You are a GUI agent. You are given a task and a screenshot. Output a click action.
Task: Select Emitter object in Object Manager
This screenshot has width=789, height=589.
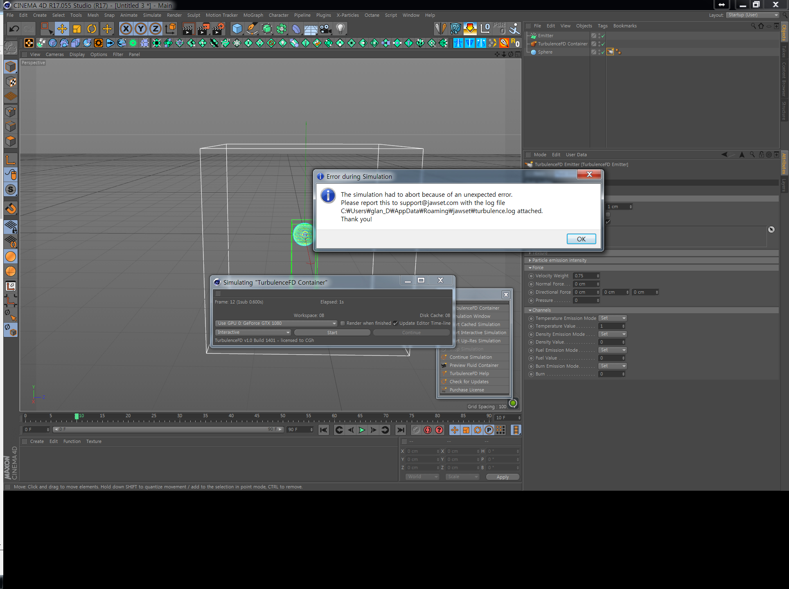[546, 36]
